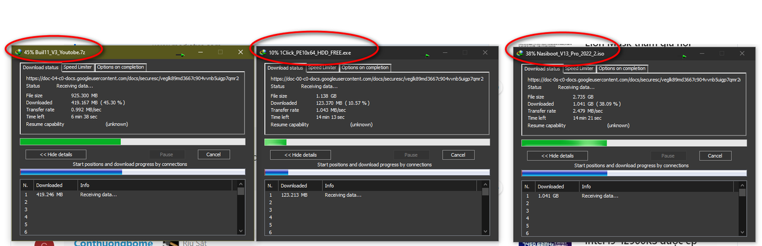Open Download status tab in 1Click_PE10x64 window
Image resolution: width=762 pixels, height=246 pixels.
286,68
